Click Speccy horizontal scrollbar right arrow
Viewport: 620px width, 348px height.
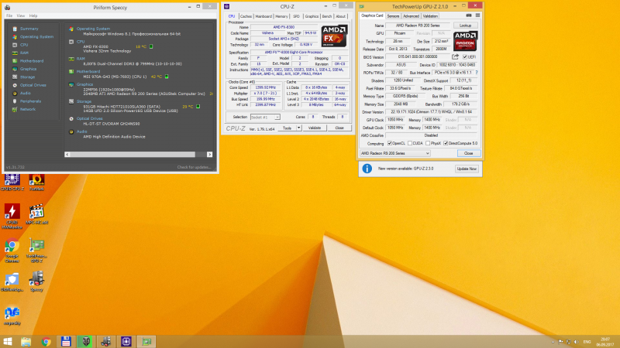click(209, 154)
